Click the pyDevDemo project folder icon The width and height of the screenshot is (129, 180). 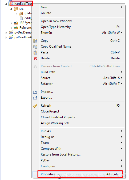[11, 32]
